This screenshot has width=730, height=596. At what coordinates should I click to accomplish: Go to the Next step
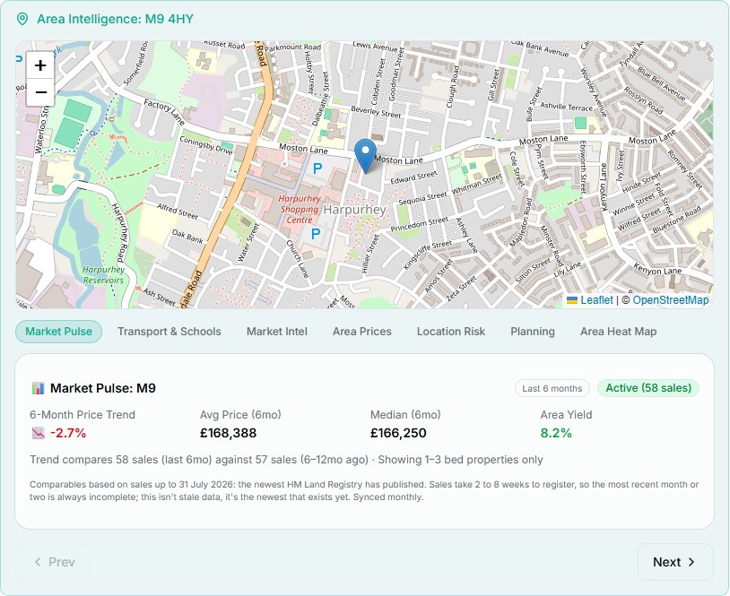pyautogui.click(x=675, y=562)
